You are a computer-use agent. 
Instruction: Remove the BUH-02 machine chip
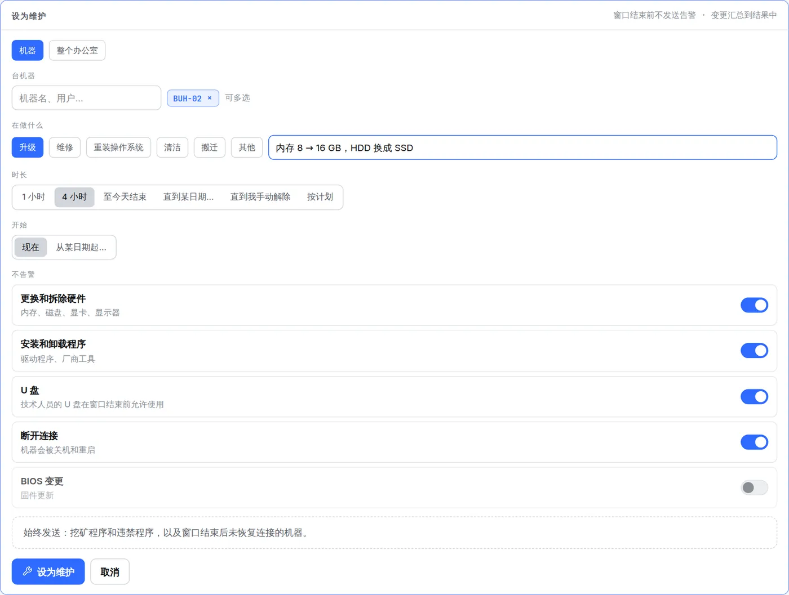pos(210,98)
